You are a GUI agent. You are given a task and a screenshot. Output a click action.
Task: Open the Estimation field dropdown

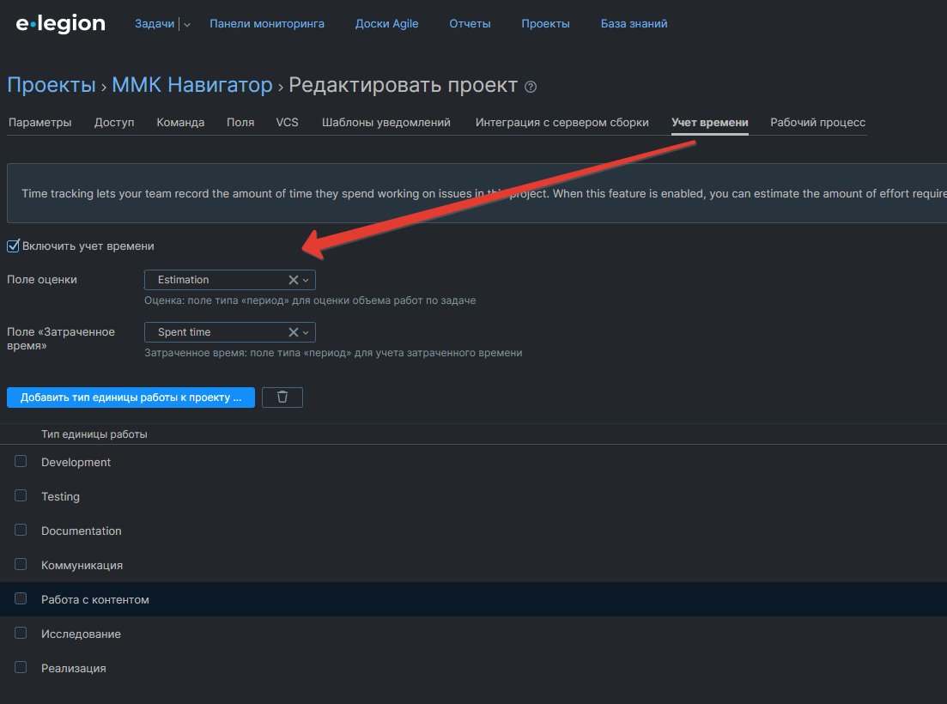pyautogui.click(x=306, y=280)
